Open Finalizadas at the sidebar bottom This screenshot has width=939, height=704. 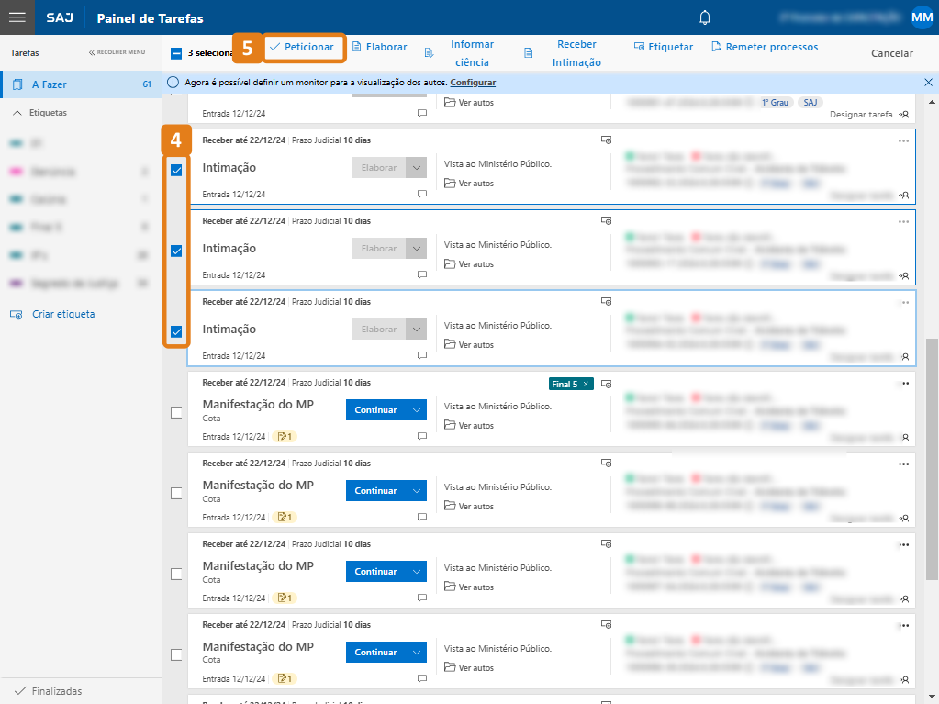pos(55,690)
